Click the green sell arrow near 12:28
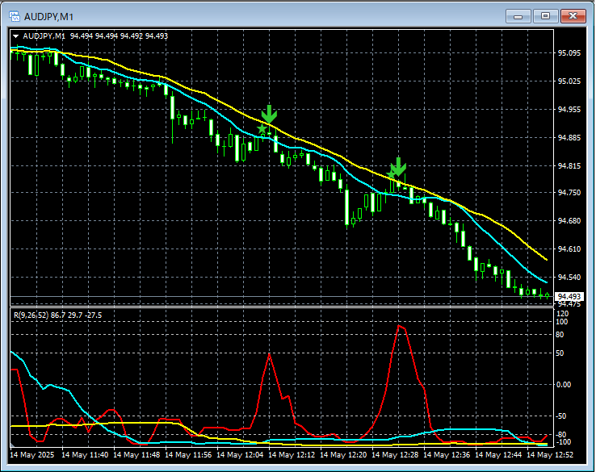 tap(398, 166)
